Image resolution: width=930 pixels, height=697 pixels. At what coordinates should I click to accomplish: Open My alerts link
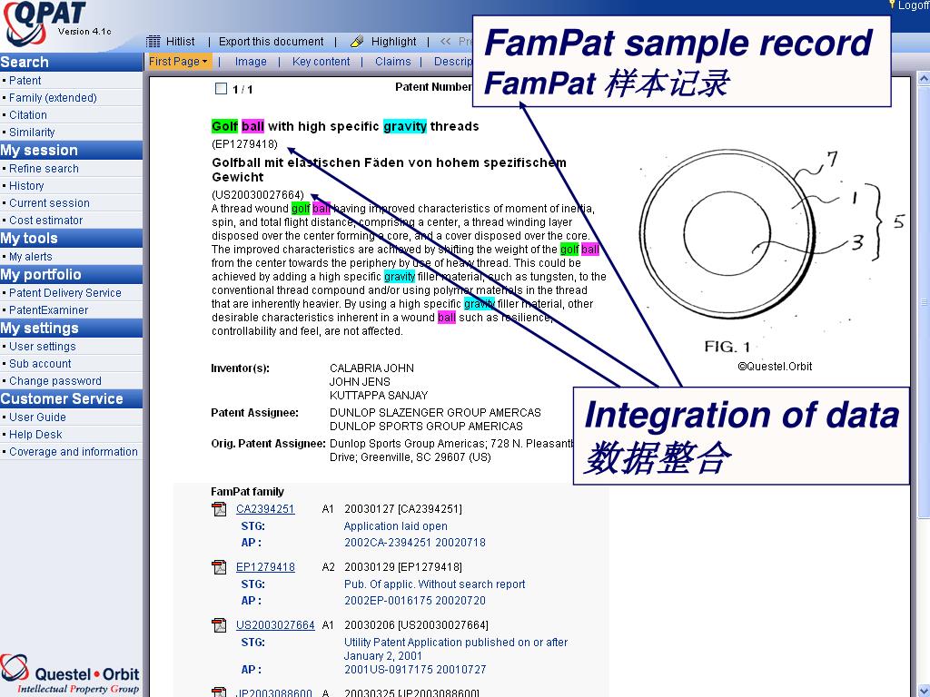[30, 257]
